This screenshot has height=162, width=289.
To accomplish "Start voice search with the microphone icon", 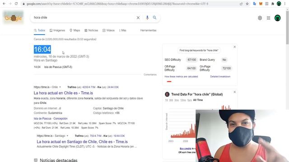I will click(x=147, y=18).
